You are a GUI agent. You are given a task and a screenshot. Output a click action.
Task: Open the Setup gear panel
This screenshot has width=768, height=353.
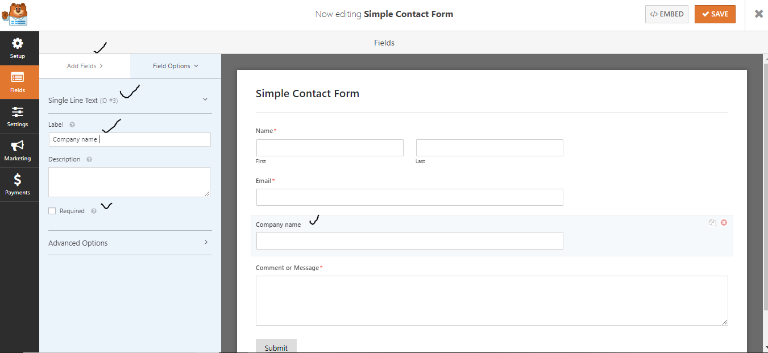[18, 48]
